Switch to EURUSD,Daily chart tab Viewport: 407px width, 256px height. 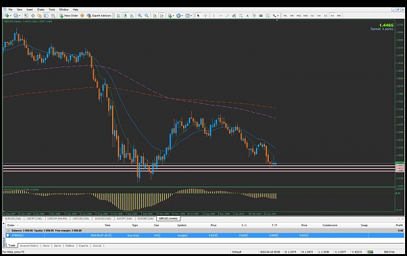13,219
